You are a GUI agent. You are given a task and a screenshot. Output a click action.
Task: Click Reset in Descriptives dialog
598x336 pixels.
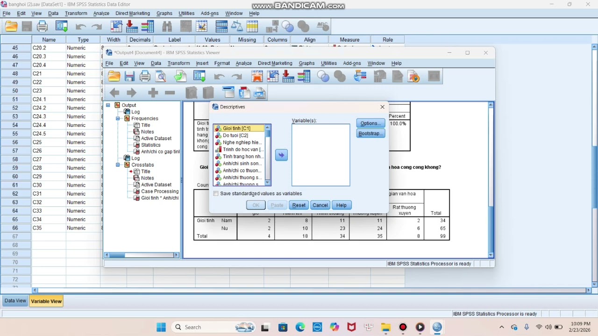tap(299, 205)
